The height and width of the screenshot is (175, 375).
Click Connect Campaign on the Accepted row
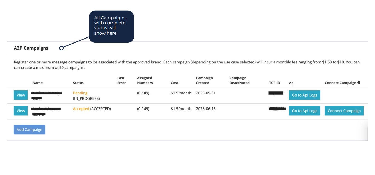point(344,111)
